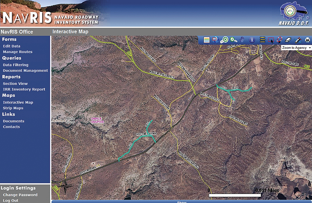Click the NavRIS banner logo

[51, 18]
